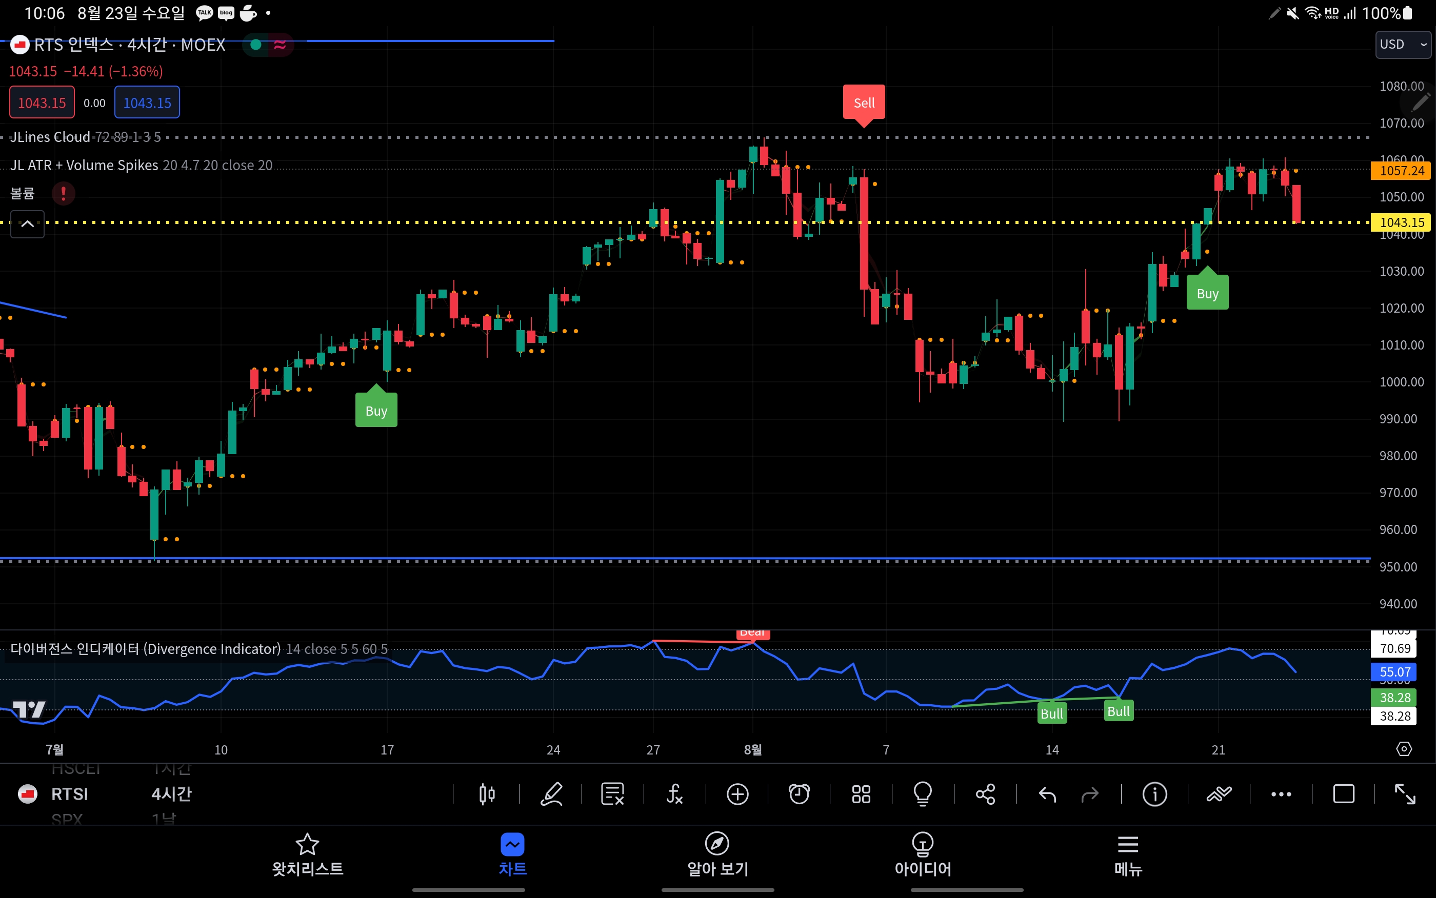Open the alert clock icon

click(799, 794)
